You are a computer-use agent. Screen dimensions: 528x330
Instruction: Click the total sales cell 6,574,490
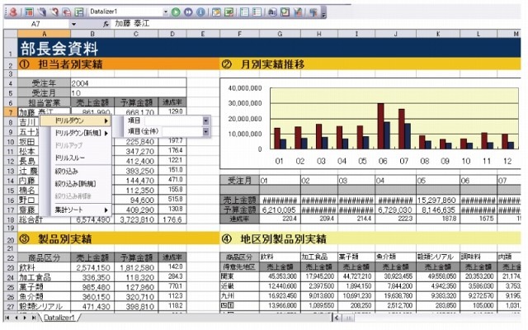92,220
